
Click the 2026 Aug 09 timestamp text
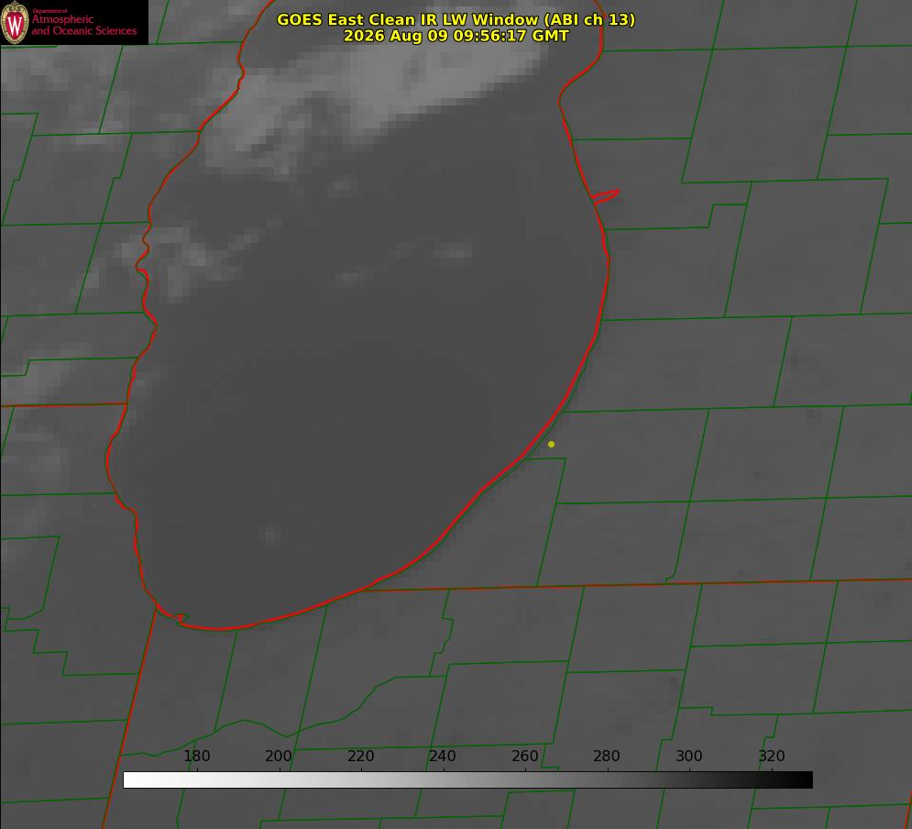click(456, 36)
